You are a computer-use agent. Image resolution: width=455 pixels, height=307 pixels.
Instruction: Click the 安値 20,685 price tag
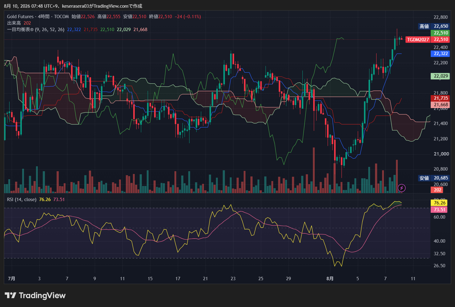click(x=434, y=178)
